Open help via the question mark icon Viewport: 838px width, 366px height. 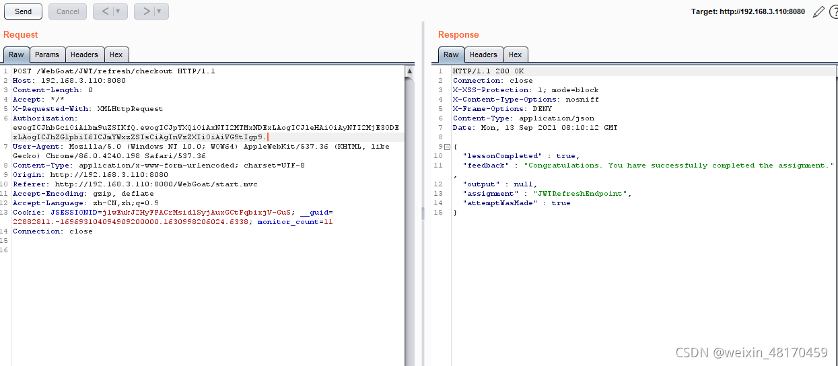tap(833, 11)
